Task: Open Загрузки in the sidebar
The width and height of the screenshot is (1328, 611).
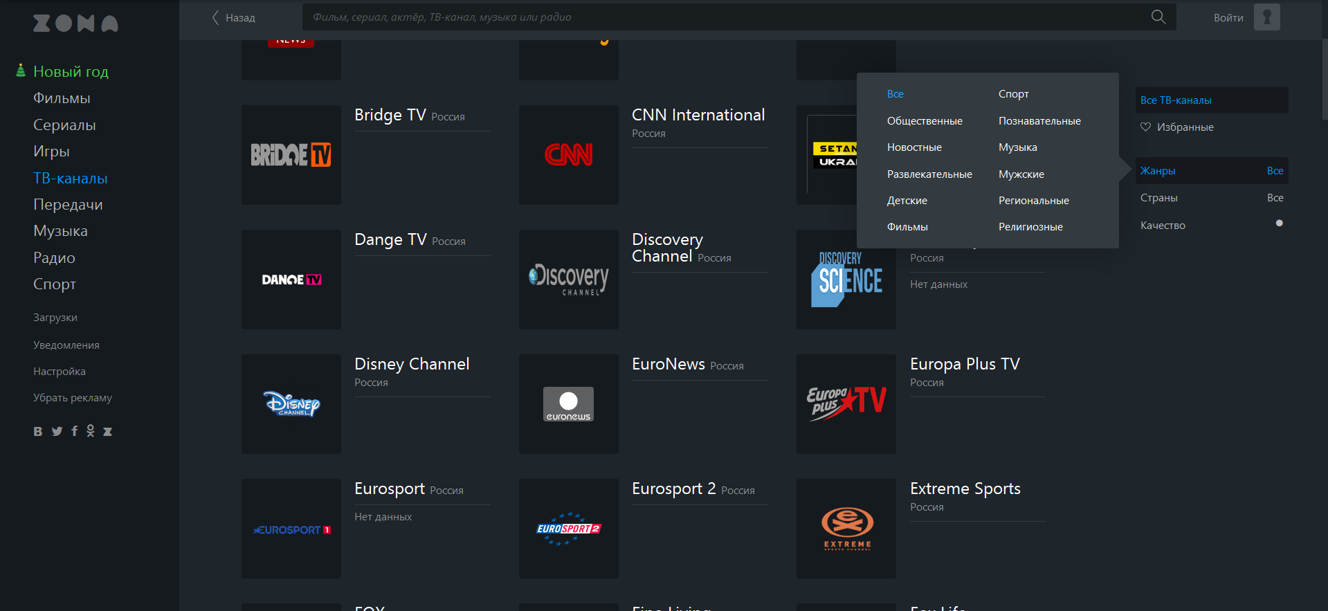Action: tap(55, 318)
